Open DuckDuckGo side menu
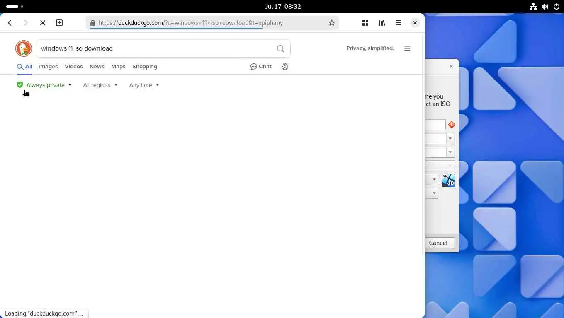 [407, 48]
